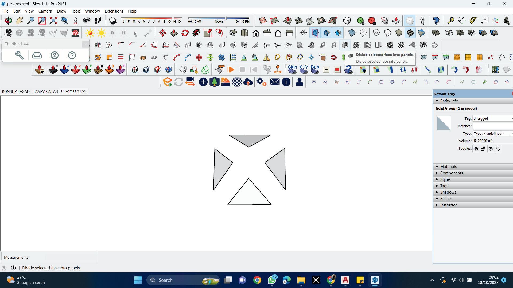Click the Instance name input field
The image size is (513, 288).
(x=492, y=126)
